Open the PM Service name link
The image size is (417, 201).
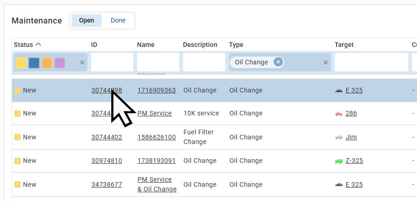pos(154,113)
